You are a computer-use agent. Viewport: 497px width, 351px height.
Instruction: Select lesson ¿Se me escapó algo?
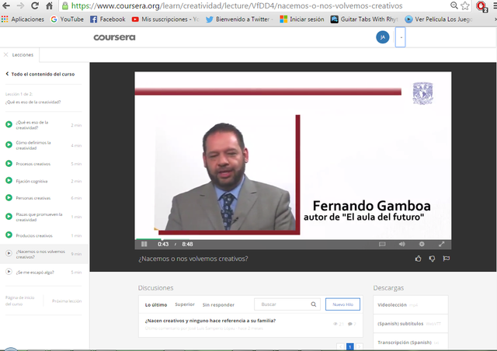(43, 273)
